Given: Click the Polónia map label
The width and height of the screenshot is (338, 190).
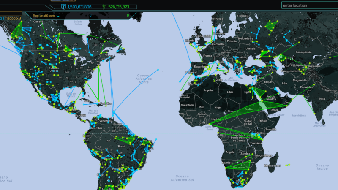Looking at the screenshot, I should coord(232,41).
